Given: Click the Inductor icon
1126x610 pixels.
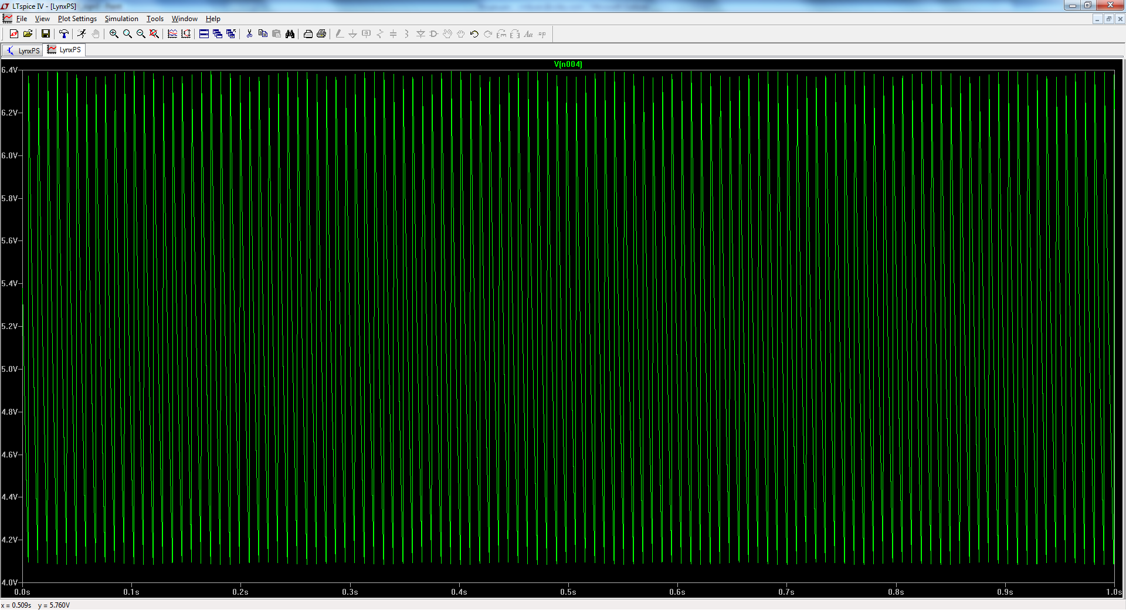Looking at the screenshot, I should point(407,34).
